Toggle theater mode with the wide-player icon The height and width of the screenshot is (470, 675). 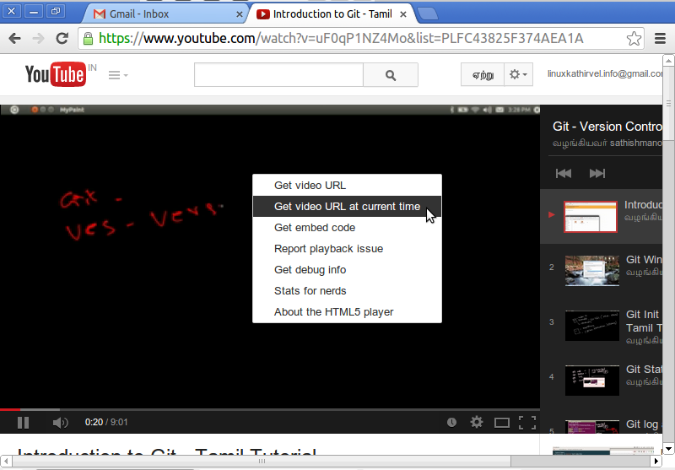(501, 423)
